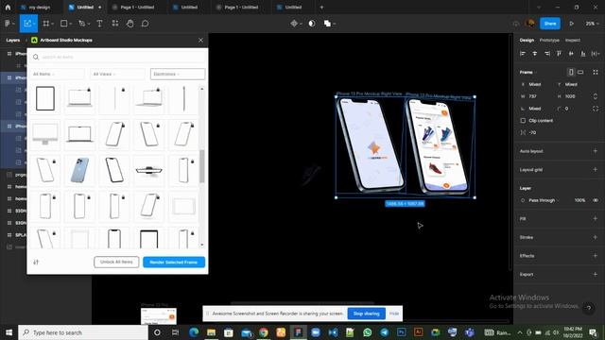Screen dimensions: 605x340
Task: Open the All Items dropdown
Action: (57, 74)
